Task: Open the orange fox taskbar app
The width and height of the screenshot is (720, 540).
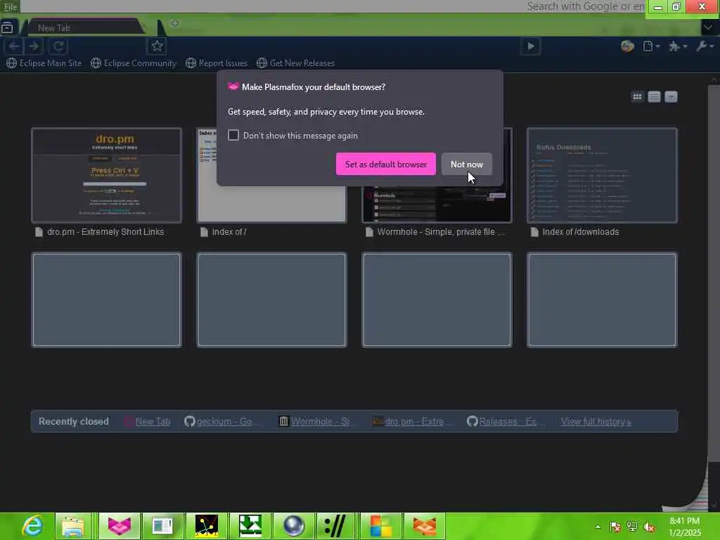Action: point(425,526)
